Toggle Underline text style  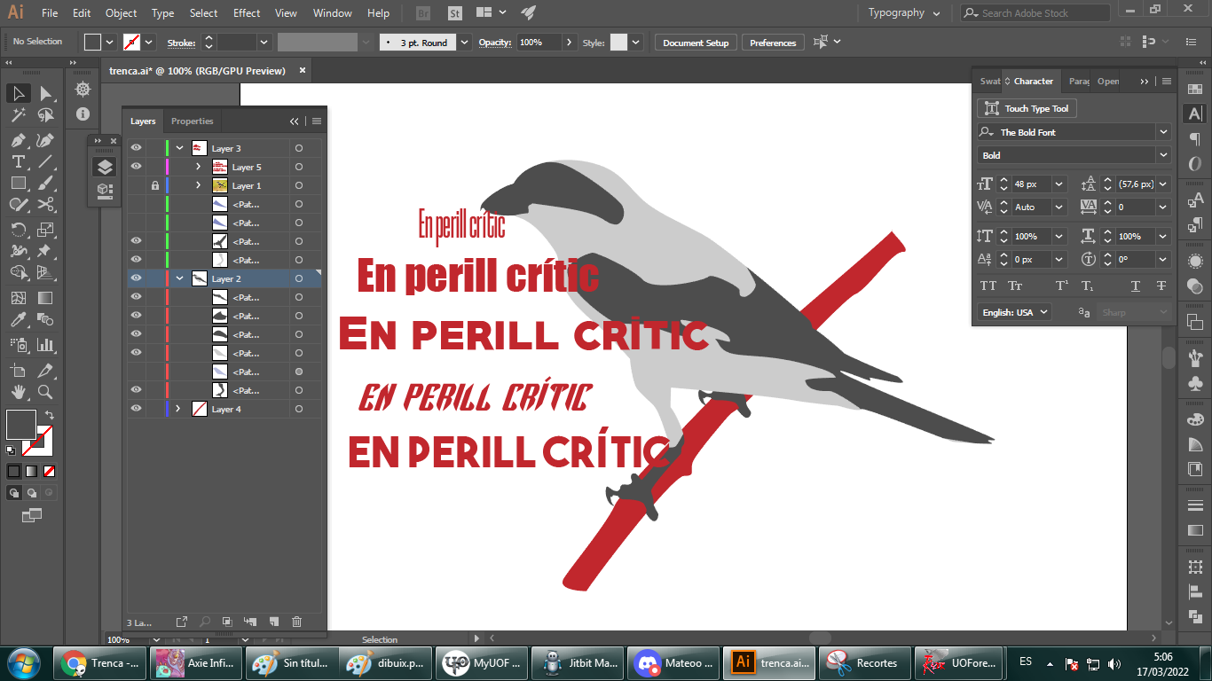1135,286
